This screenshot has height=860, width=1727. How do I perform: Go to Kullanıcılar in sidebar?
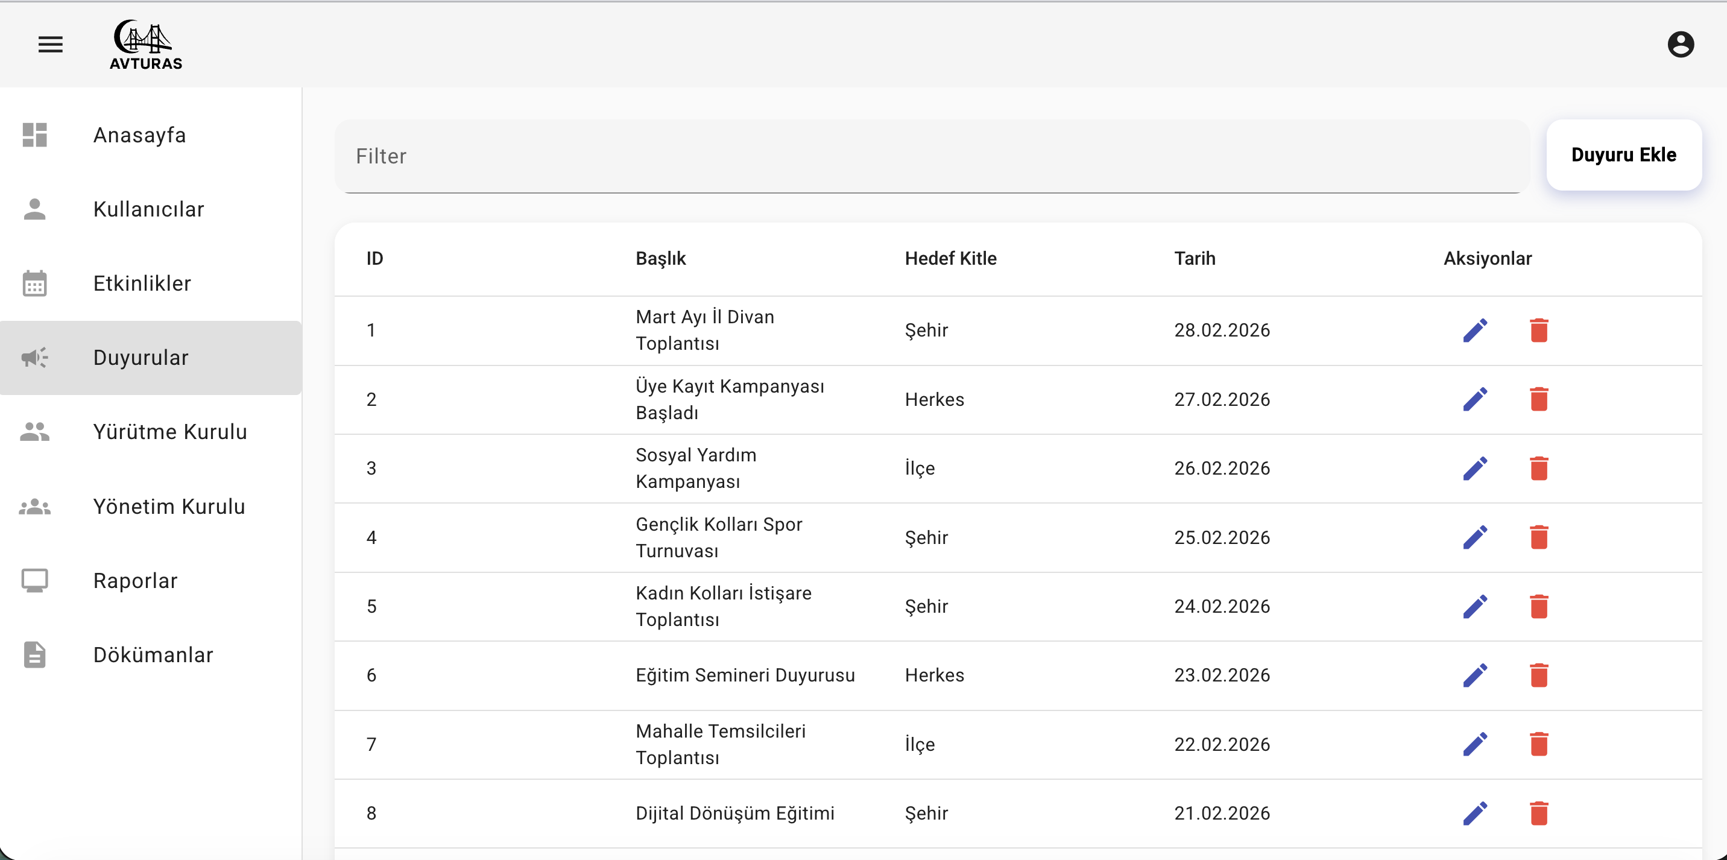148,209
